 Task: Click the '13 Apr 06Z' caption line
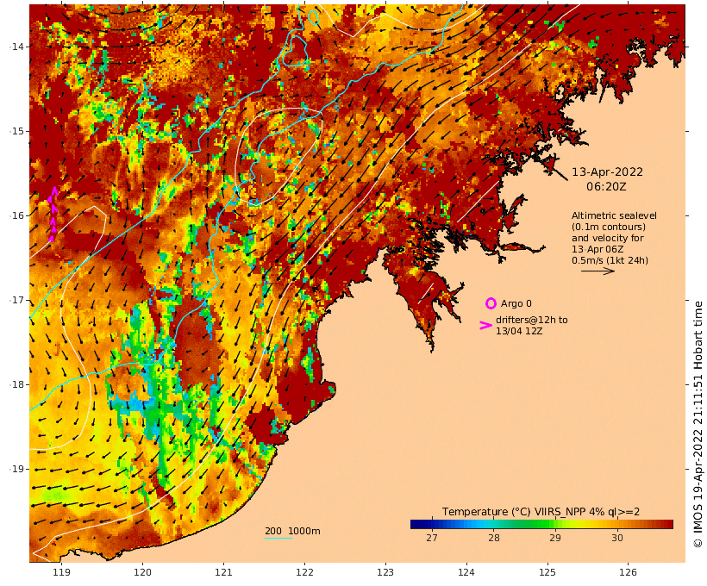598,249
